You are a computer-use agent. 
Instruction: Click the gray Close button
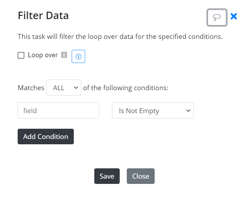(x=141, y=176)
